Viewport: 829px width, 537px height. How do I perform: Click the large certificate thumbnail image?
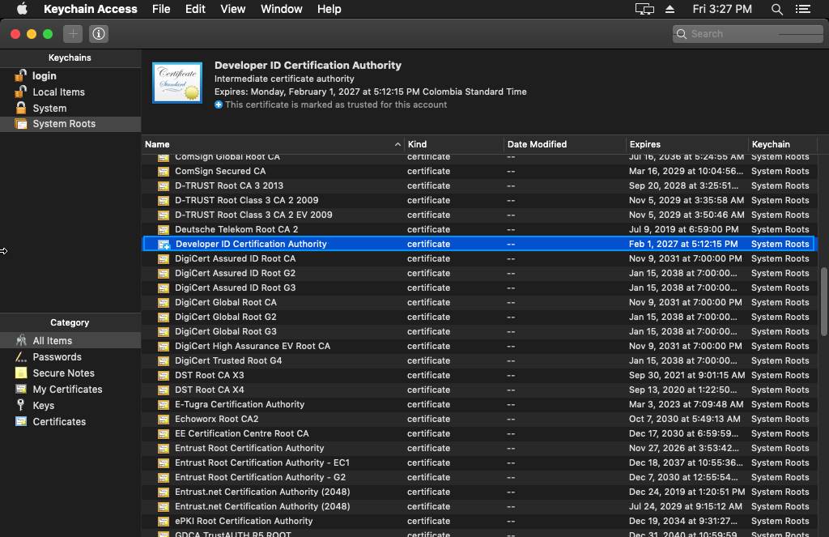tap(177, 83)
